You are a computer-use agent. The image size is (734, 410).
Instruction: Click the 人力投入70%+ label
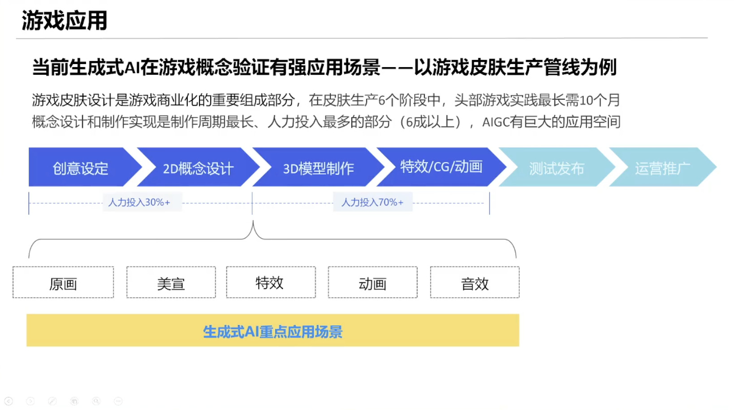tap(372, 202)
